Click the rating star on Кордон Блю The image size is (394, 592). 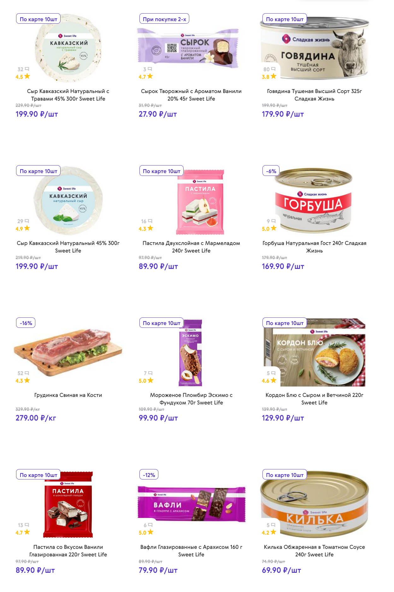(273, 380)
